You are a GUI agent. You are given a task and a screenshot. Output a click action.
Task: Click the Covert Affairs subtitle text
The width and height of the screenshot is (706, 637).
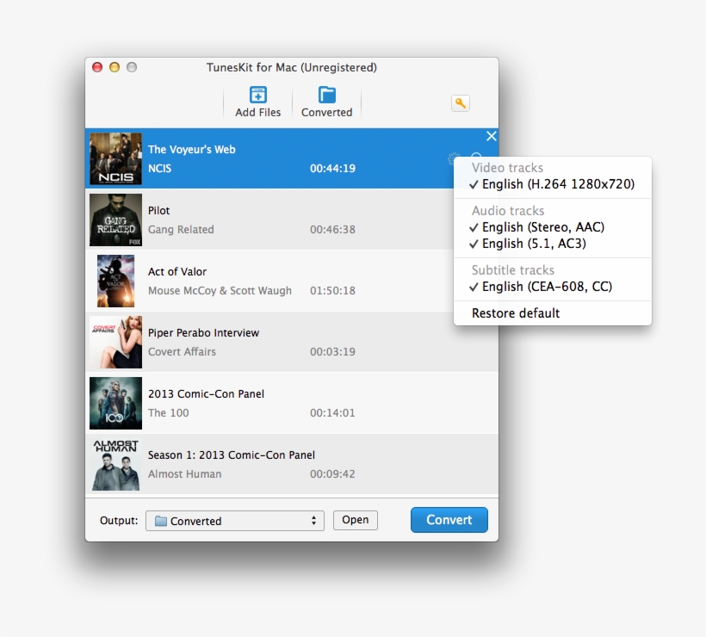coord(182,351)
